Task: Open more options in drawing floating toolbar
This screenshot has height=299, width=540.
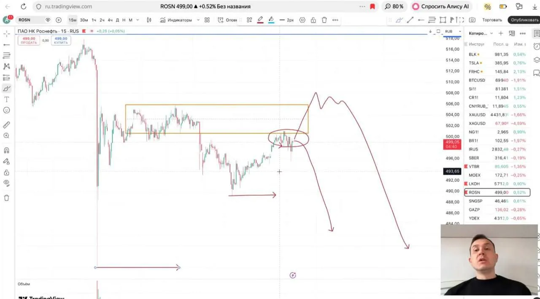Action: [335, 20]
